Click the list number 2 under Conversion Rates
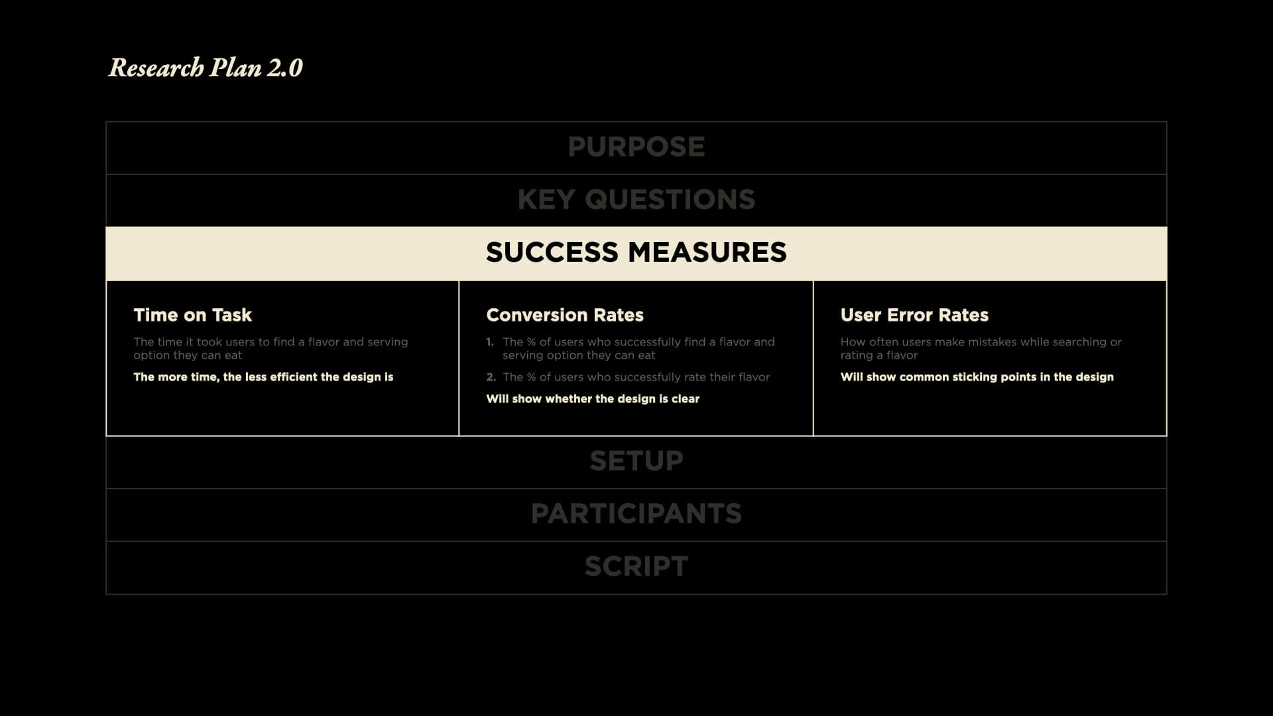Viewport: 1273px width, 716px height. pyautogui.click(x=491, y=377)
